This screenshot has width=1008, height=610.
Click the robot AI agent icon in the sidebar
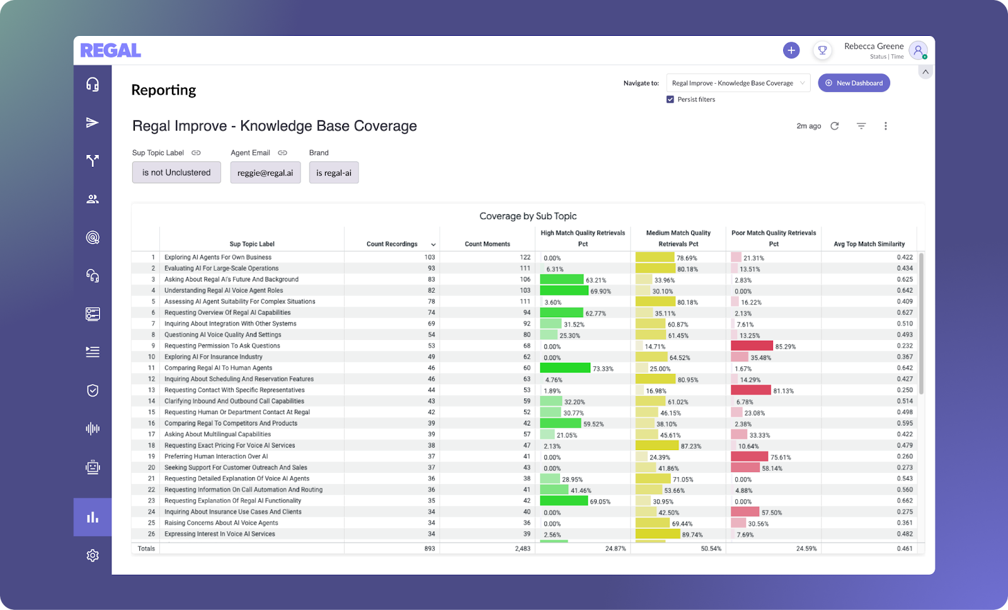(93, 467)
